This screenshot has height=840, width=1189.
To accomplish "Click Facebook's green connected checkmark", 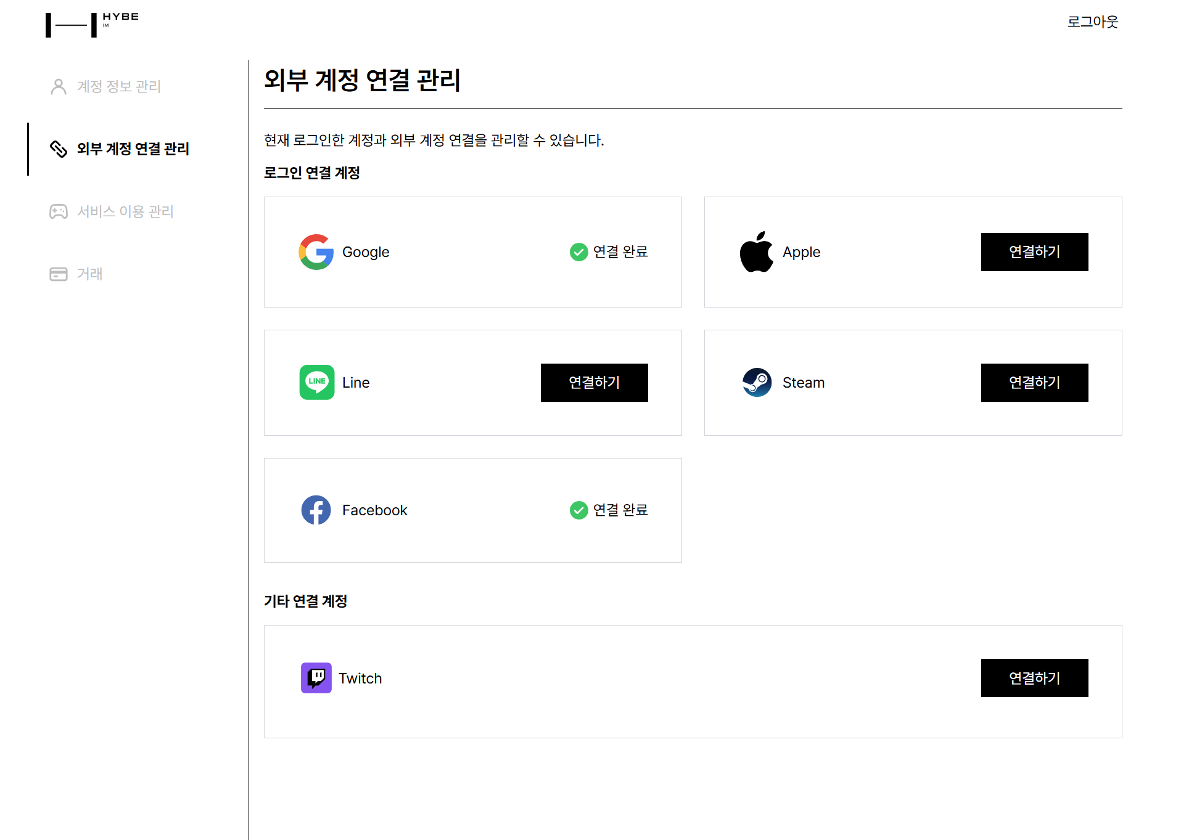I will 578,510.
